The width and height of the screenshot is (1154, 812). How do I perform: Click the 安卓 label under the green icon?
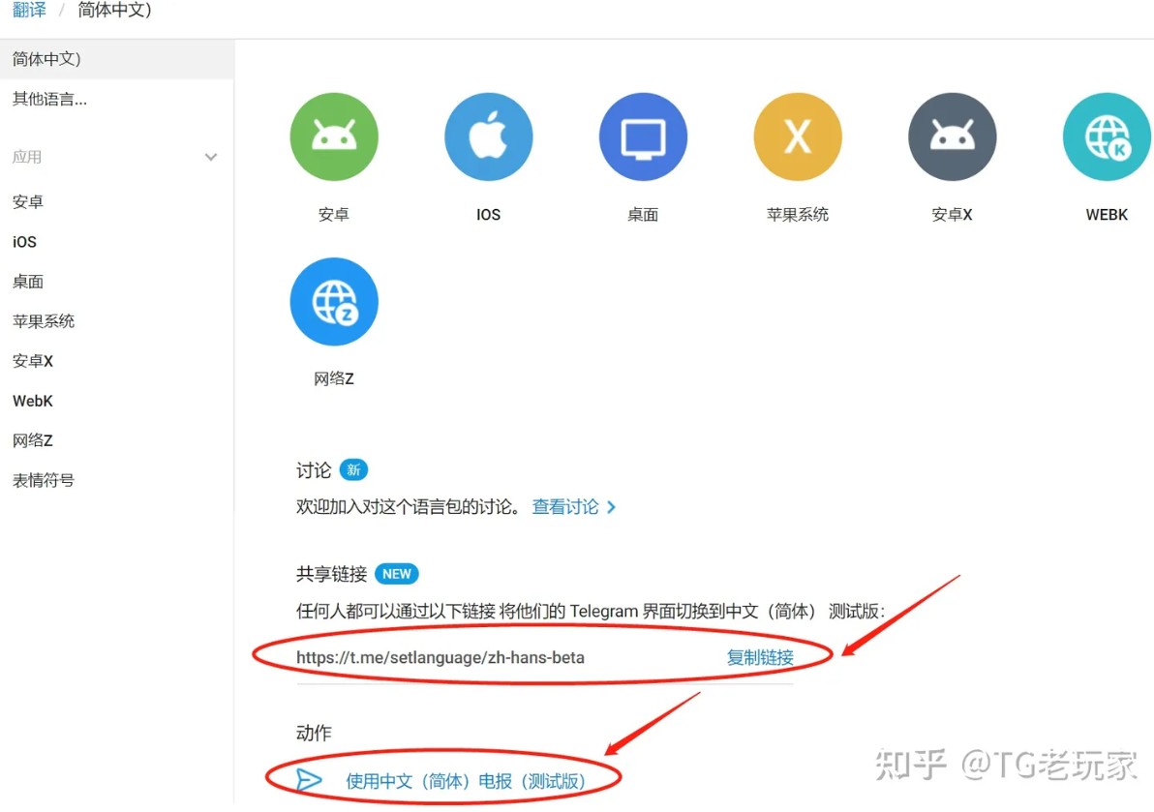pyautogui.click(x=333, y=214)
